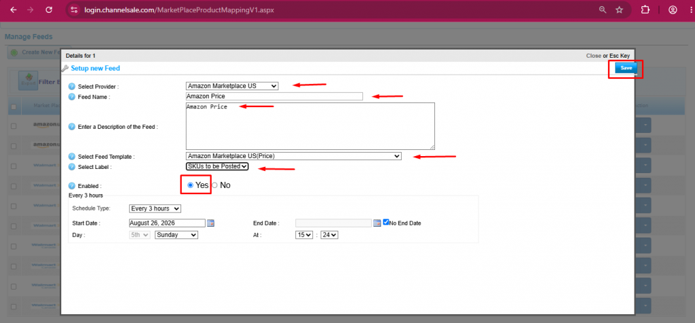
Task: Click the End Date input field
Action: (x=333, y=223)
